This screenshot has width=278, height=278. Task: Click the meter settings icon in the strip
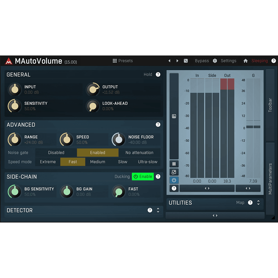174,116
